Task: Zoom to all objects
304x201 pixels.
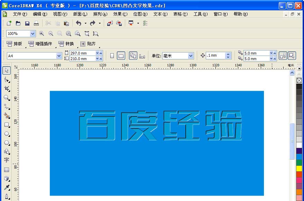Action: (x=68, y=33)
